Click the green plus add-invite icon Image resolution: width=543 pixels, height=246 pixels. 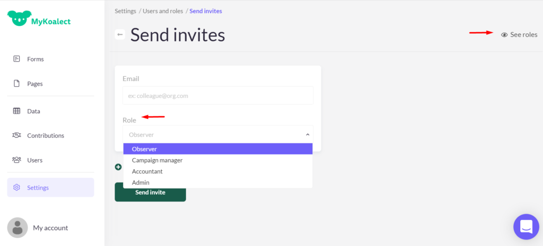coord(118,167)
